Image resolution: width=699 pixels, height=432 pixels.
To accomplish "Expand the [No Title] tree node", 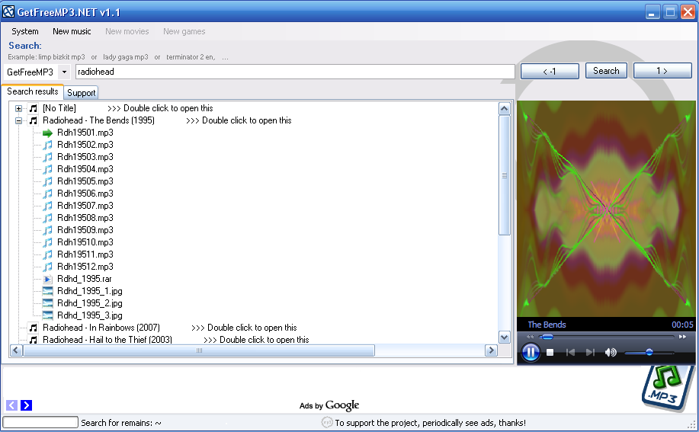I will pos(18,108).
